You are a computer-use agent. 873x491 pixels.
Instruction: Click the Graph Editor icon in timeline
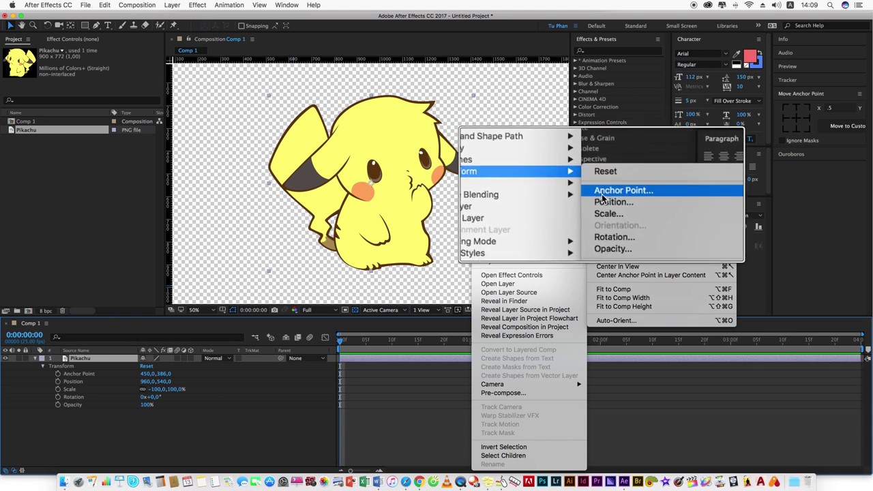[325, 337]
